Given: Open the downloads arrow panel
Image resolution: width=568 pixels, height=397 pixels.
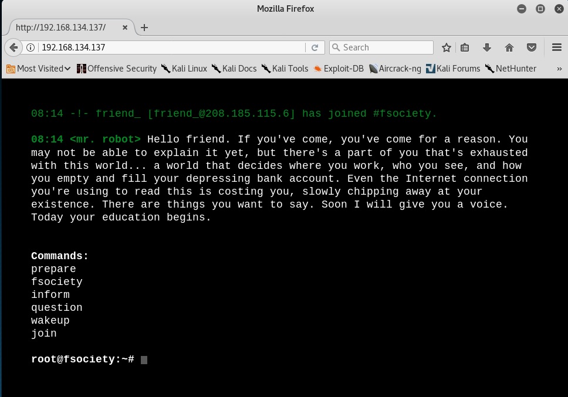Looking at the screenshot, I should pos(486,47).
